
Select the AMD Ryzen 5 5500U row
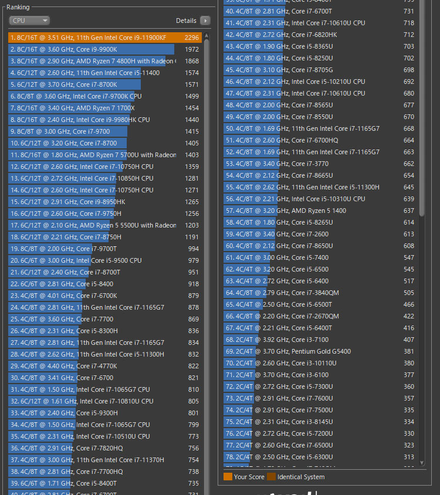click(105, 225)
